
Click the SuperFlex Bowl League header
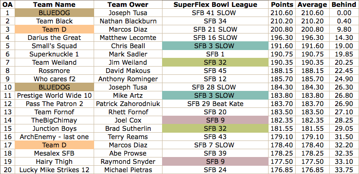[x=215, y=4]
